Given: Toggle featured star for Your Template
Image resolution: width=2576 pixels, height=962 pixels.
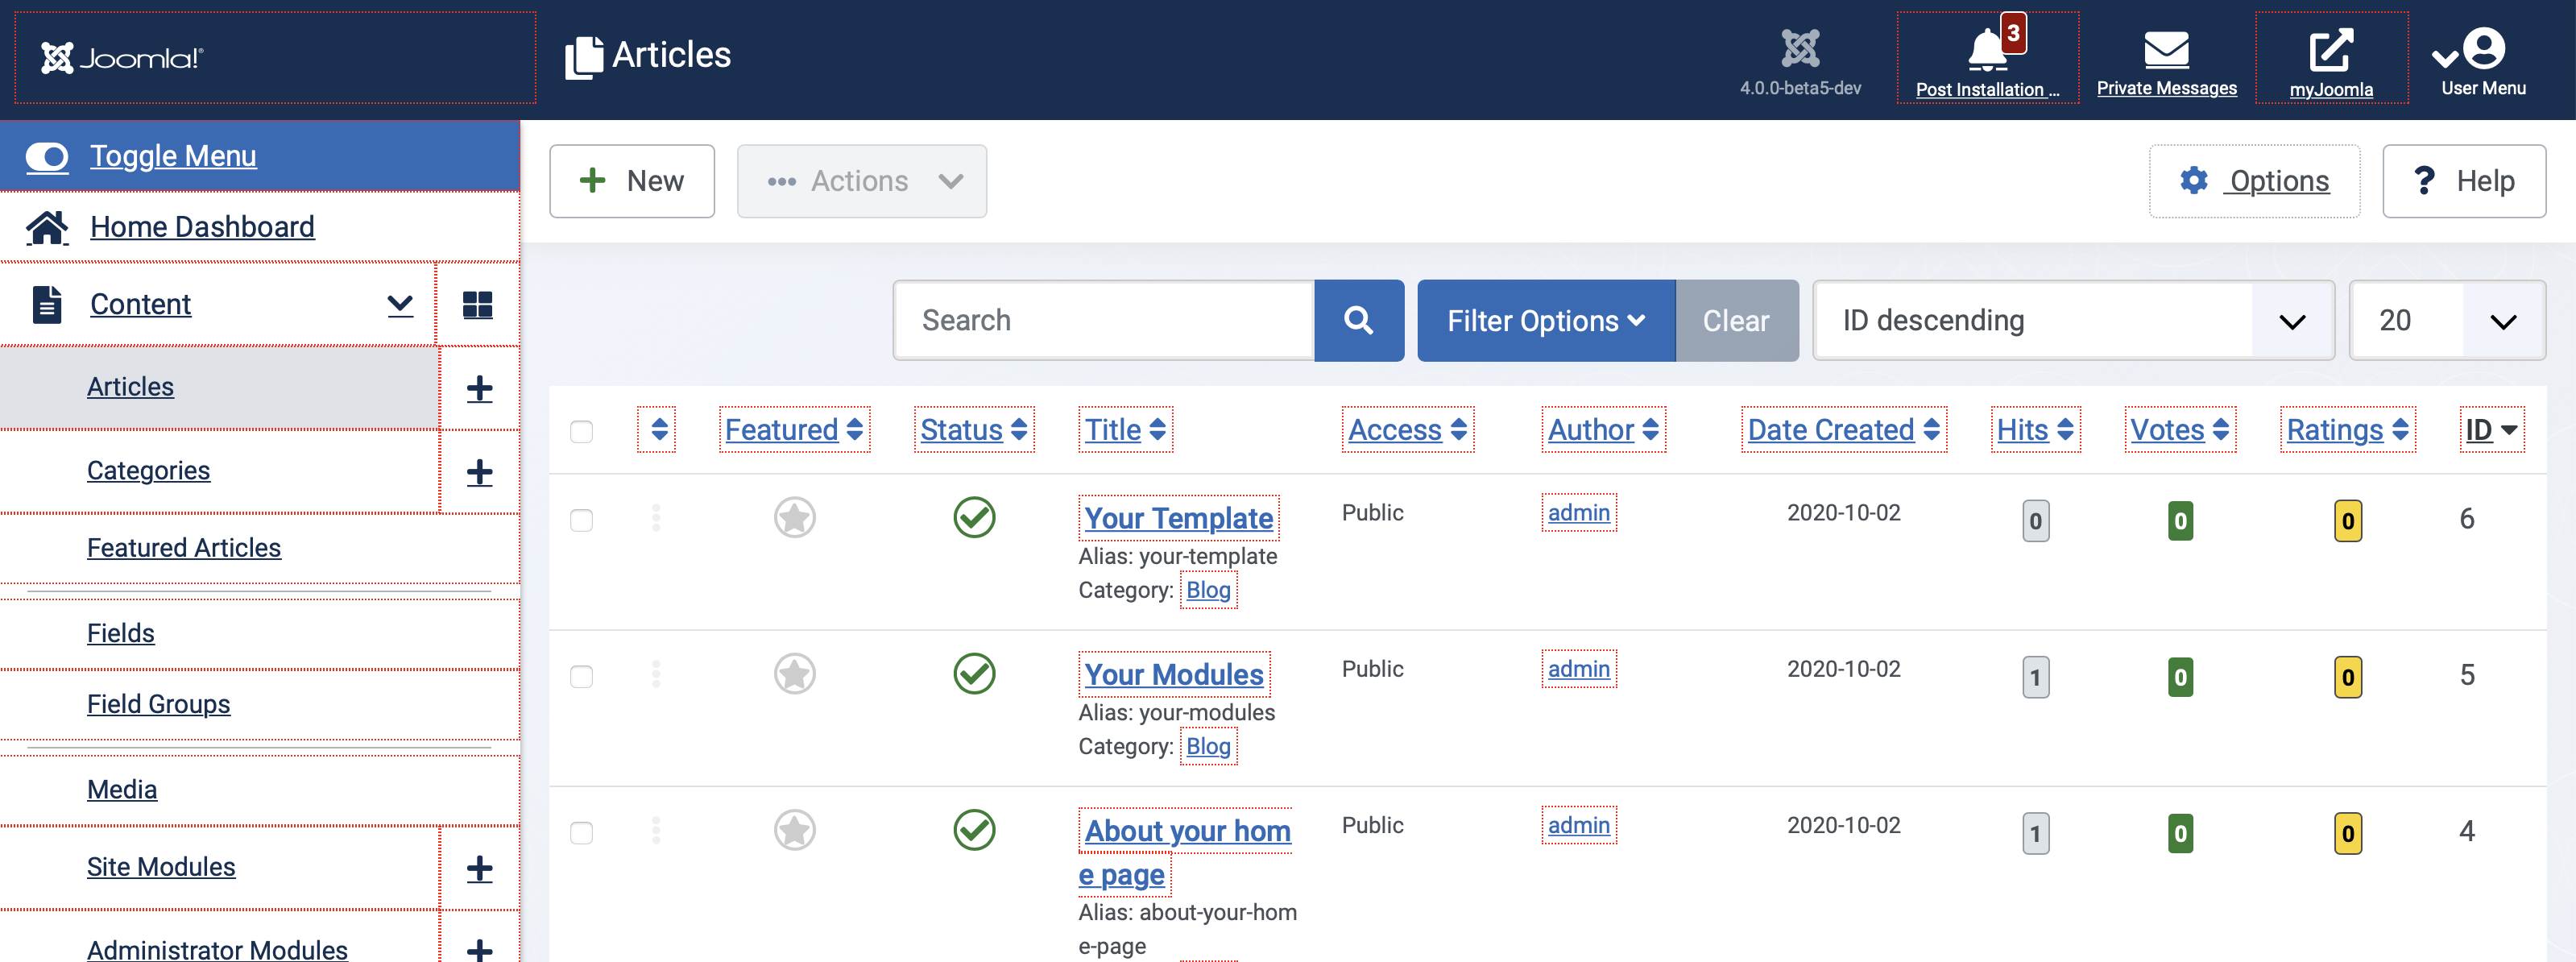Looking at the screenshot, I should [794, 518].
